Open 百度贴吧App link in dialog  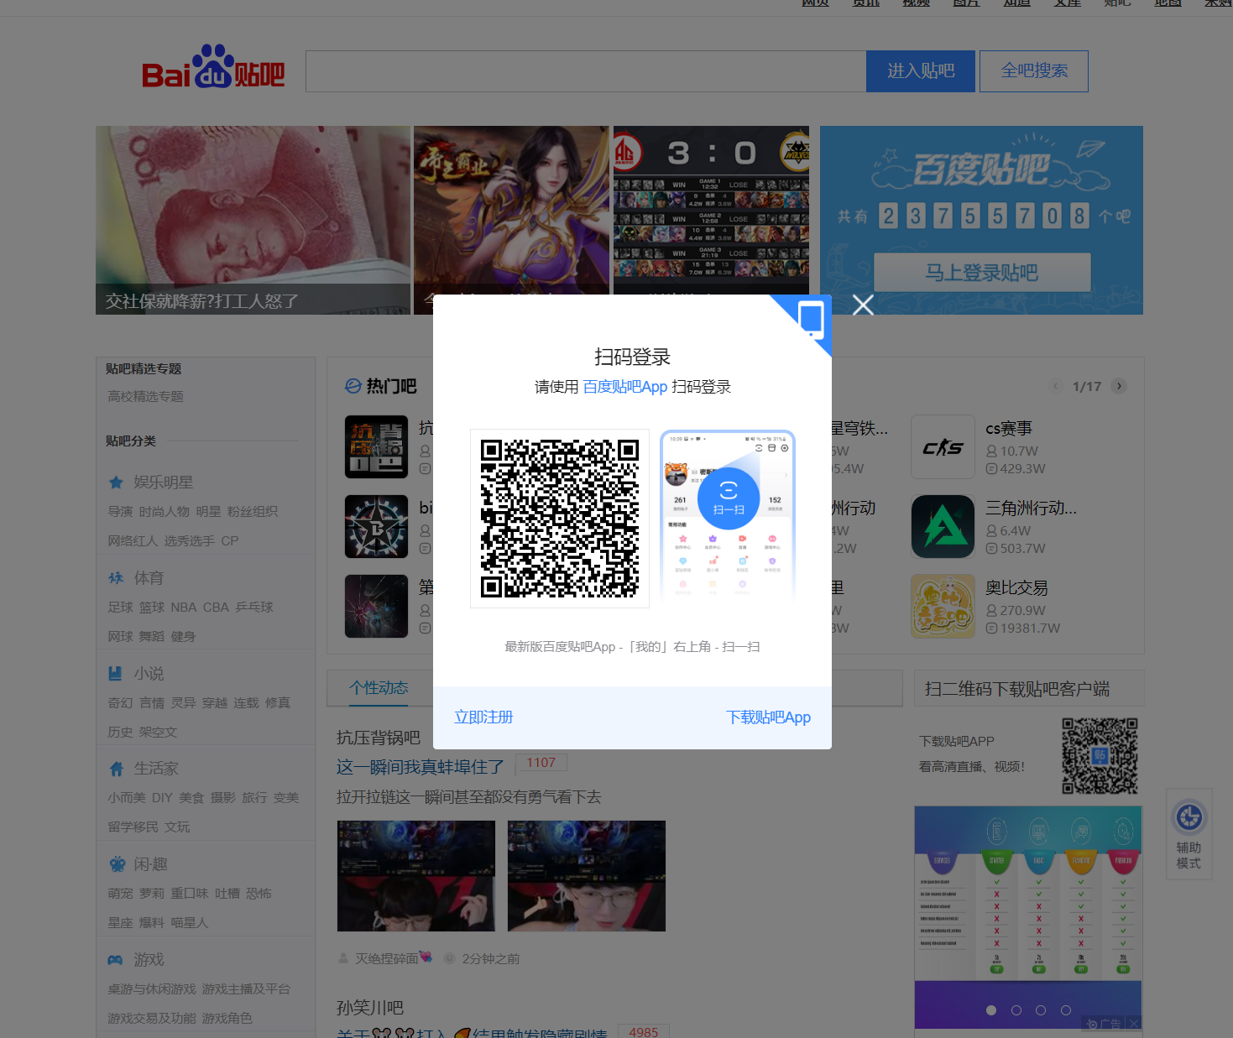coord(624,387)
